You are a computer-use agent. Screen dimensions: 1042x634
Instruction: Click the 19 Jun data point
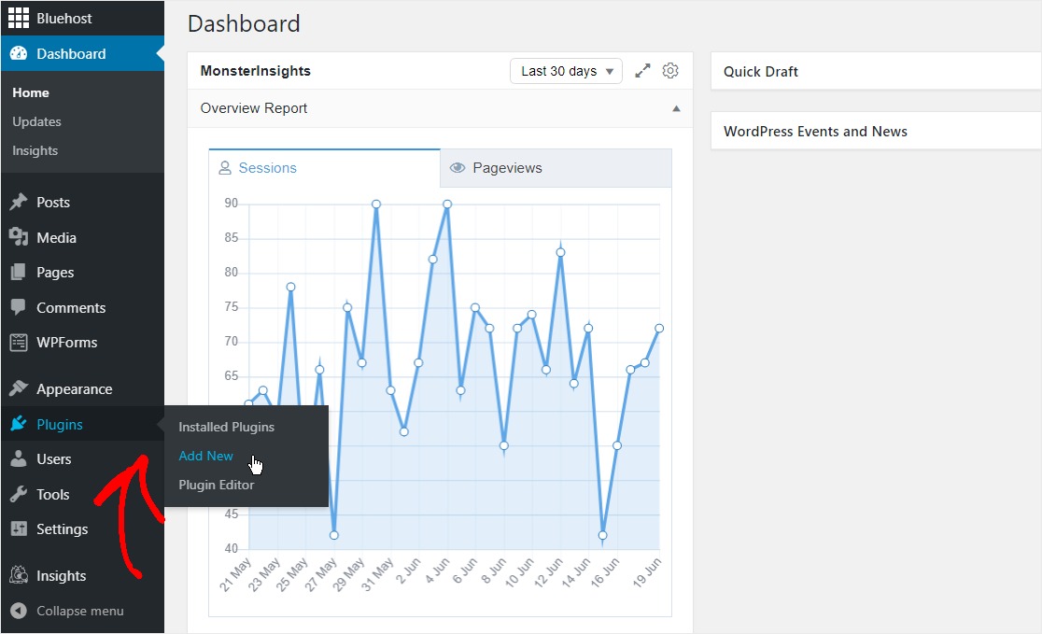point(659,329)
